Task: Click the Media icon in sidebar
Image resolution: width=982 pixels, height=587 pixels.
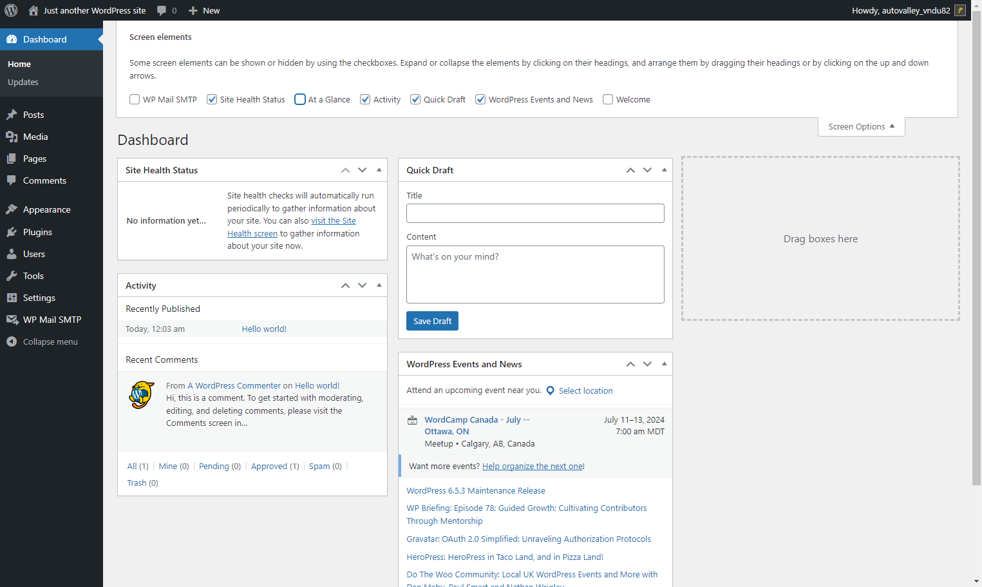Action: [x=12, y=137]
